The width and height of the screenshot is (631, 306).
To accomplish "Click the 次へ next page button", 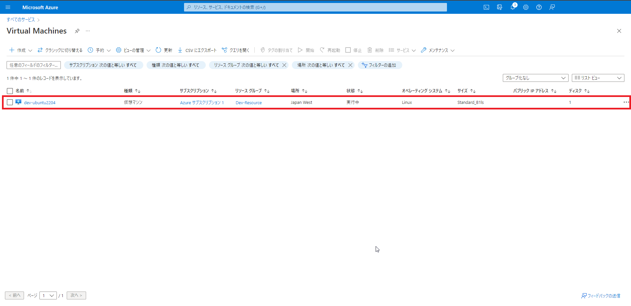I will (76, 295).
